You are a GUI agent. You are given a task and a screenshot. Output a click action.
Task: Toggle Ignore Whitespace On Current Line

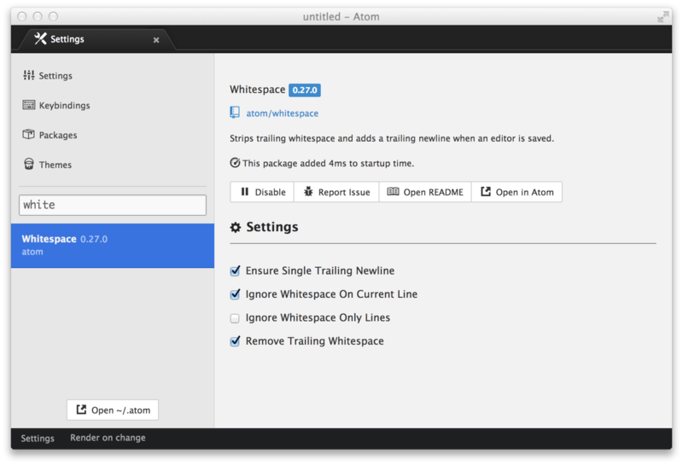click(235, 294)
